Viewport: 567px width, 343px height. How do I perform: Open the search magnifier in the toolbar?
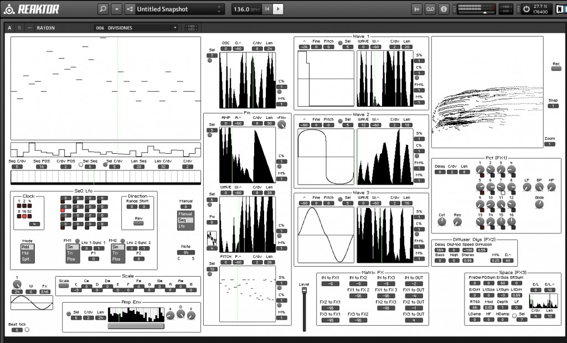103,9
